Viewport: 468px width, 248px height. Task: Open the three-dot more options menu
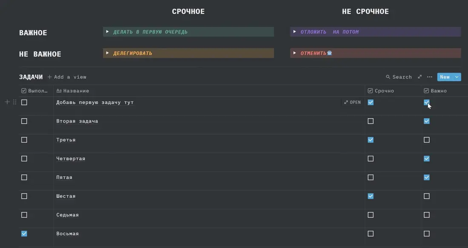[x=430, y=77]
